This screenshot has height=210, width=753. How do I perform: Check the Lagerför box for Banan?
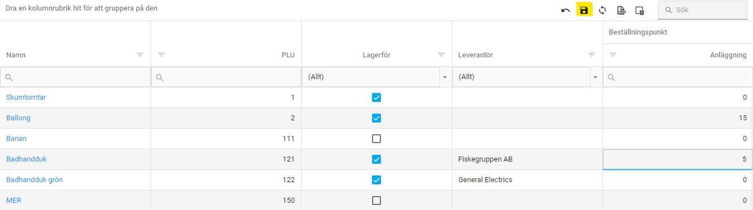pyautogui.click(x=376, y=139)
